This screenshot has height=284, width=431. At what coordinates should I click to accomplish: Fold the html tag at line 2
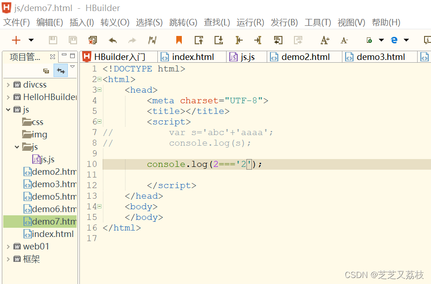100,79
